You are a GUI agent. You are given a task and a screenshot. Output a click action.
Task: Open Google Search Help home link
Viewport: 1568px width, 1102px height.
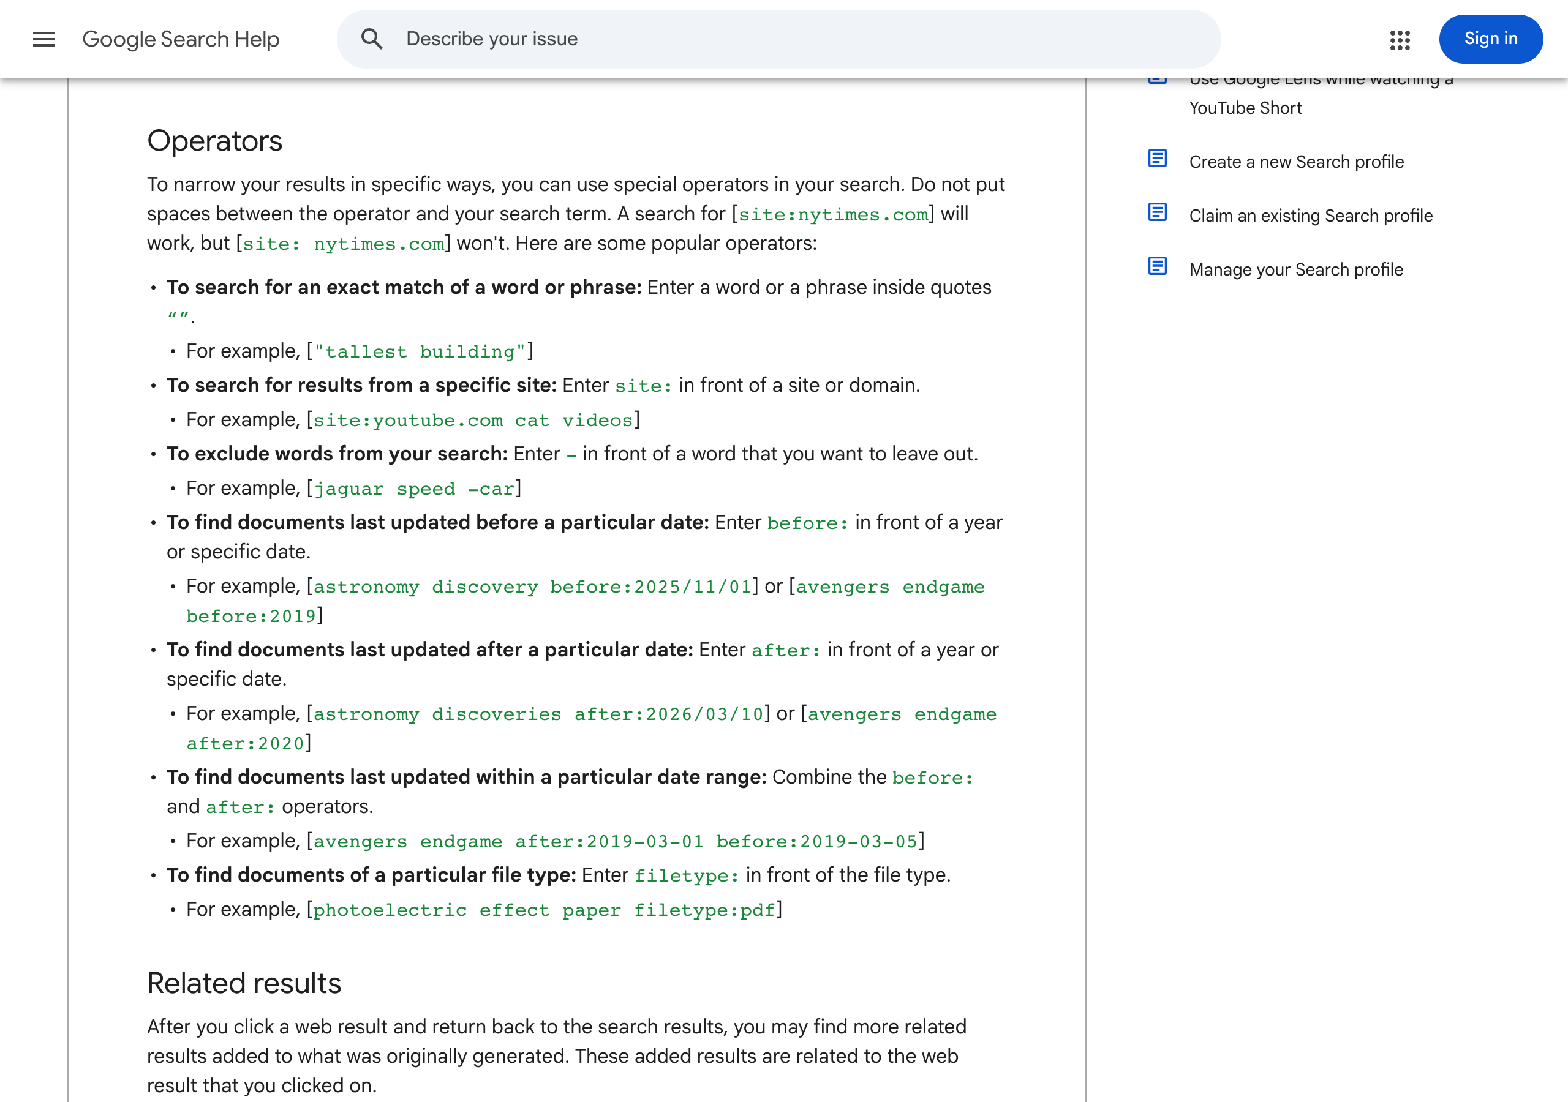[181, 39]
